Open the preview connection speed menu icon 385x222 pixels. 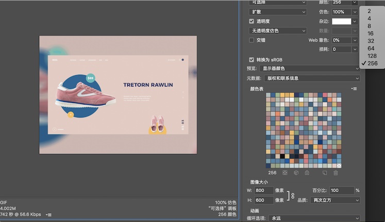pos(48,215)
